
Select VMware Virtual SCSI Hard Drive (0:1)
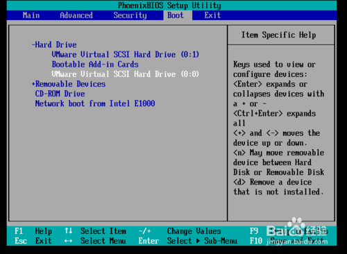(x=125, y=55)
